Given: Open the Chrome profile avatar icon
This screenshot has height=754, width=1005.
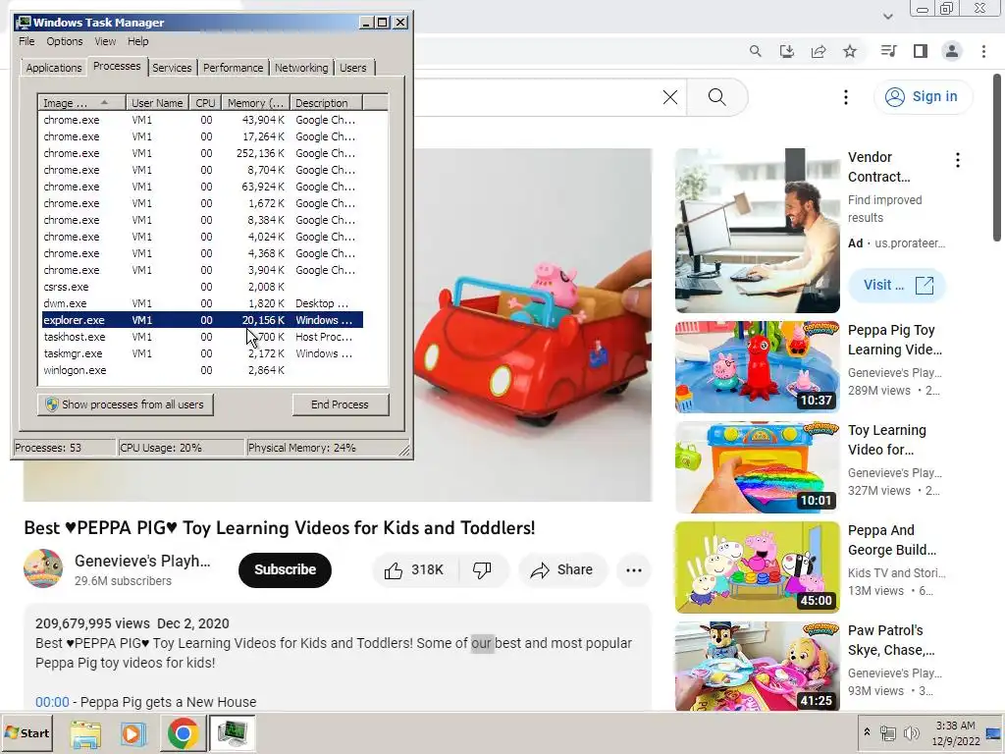Looking at the screenshot, I should tap(952, 51).
